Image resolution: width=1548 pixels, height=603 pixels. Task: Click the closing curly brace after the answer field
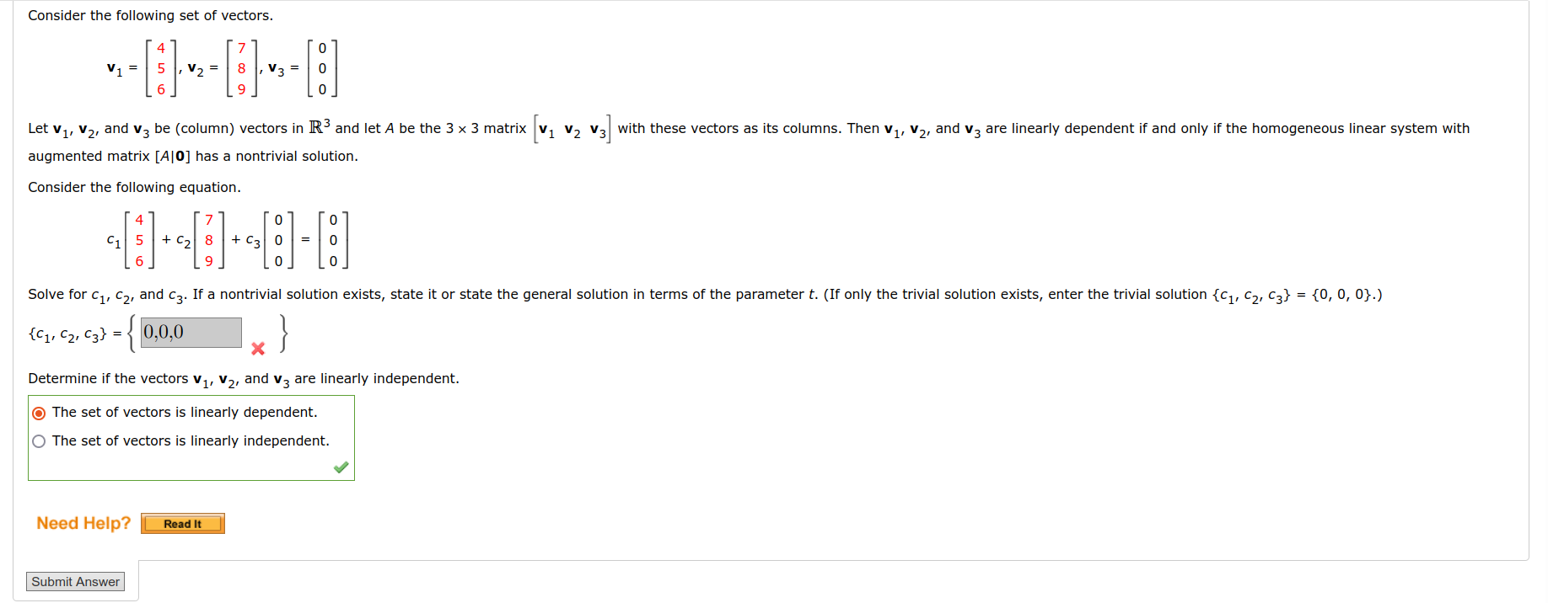point(284,333)
